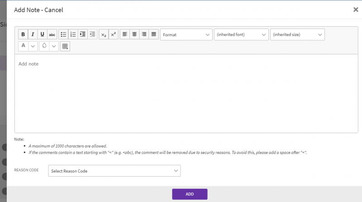Insert a numbered ordered list
362x202 pixels.
pyautogui.click(x=73, y=34)
